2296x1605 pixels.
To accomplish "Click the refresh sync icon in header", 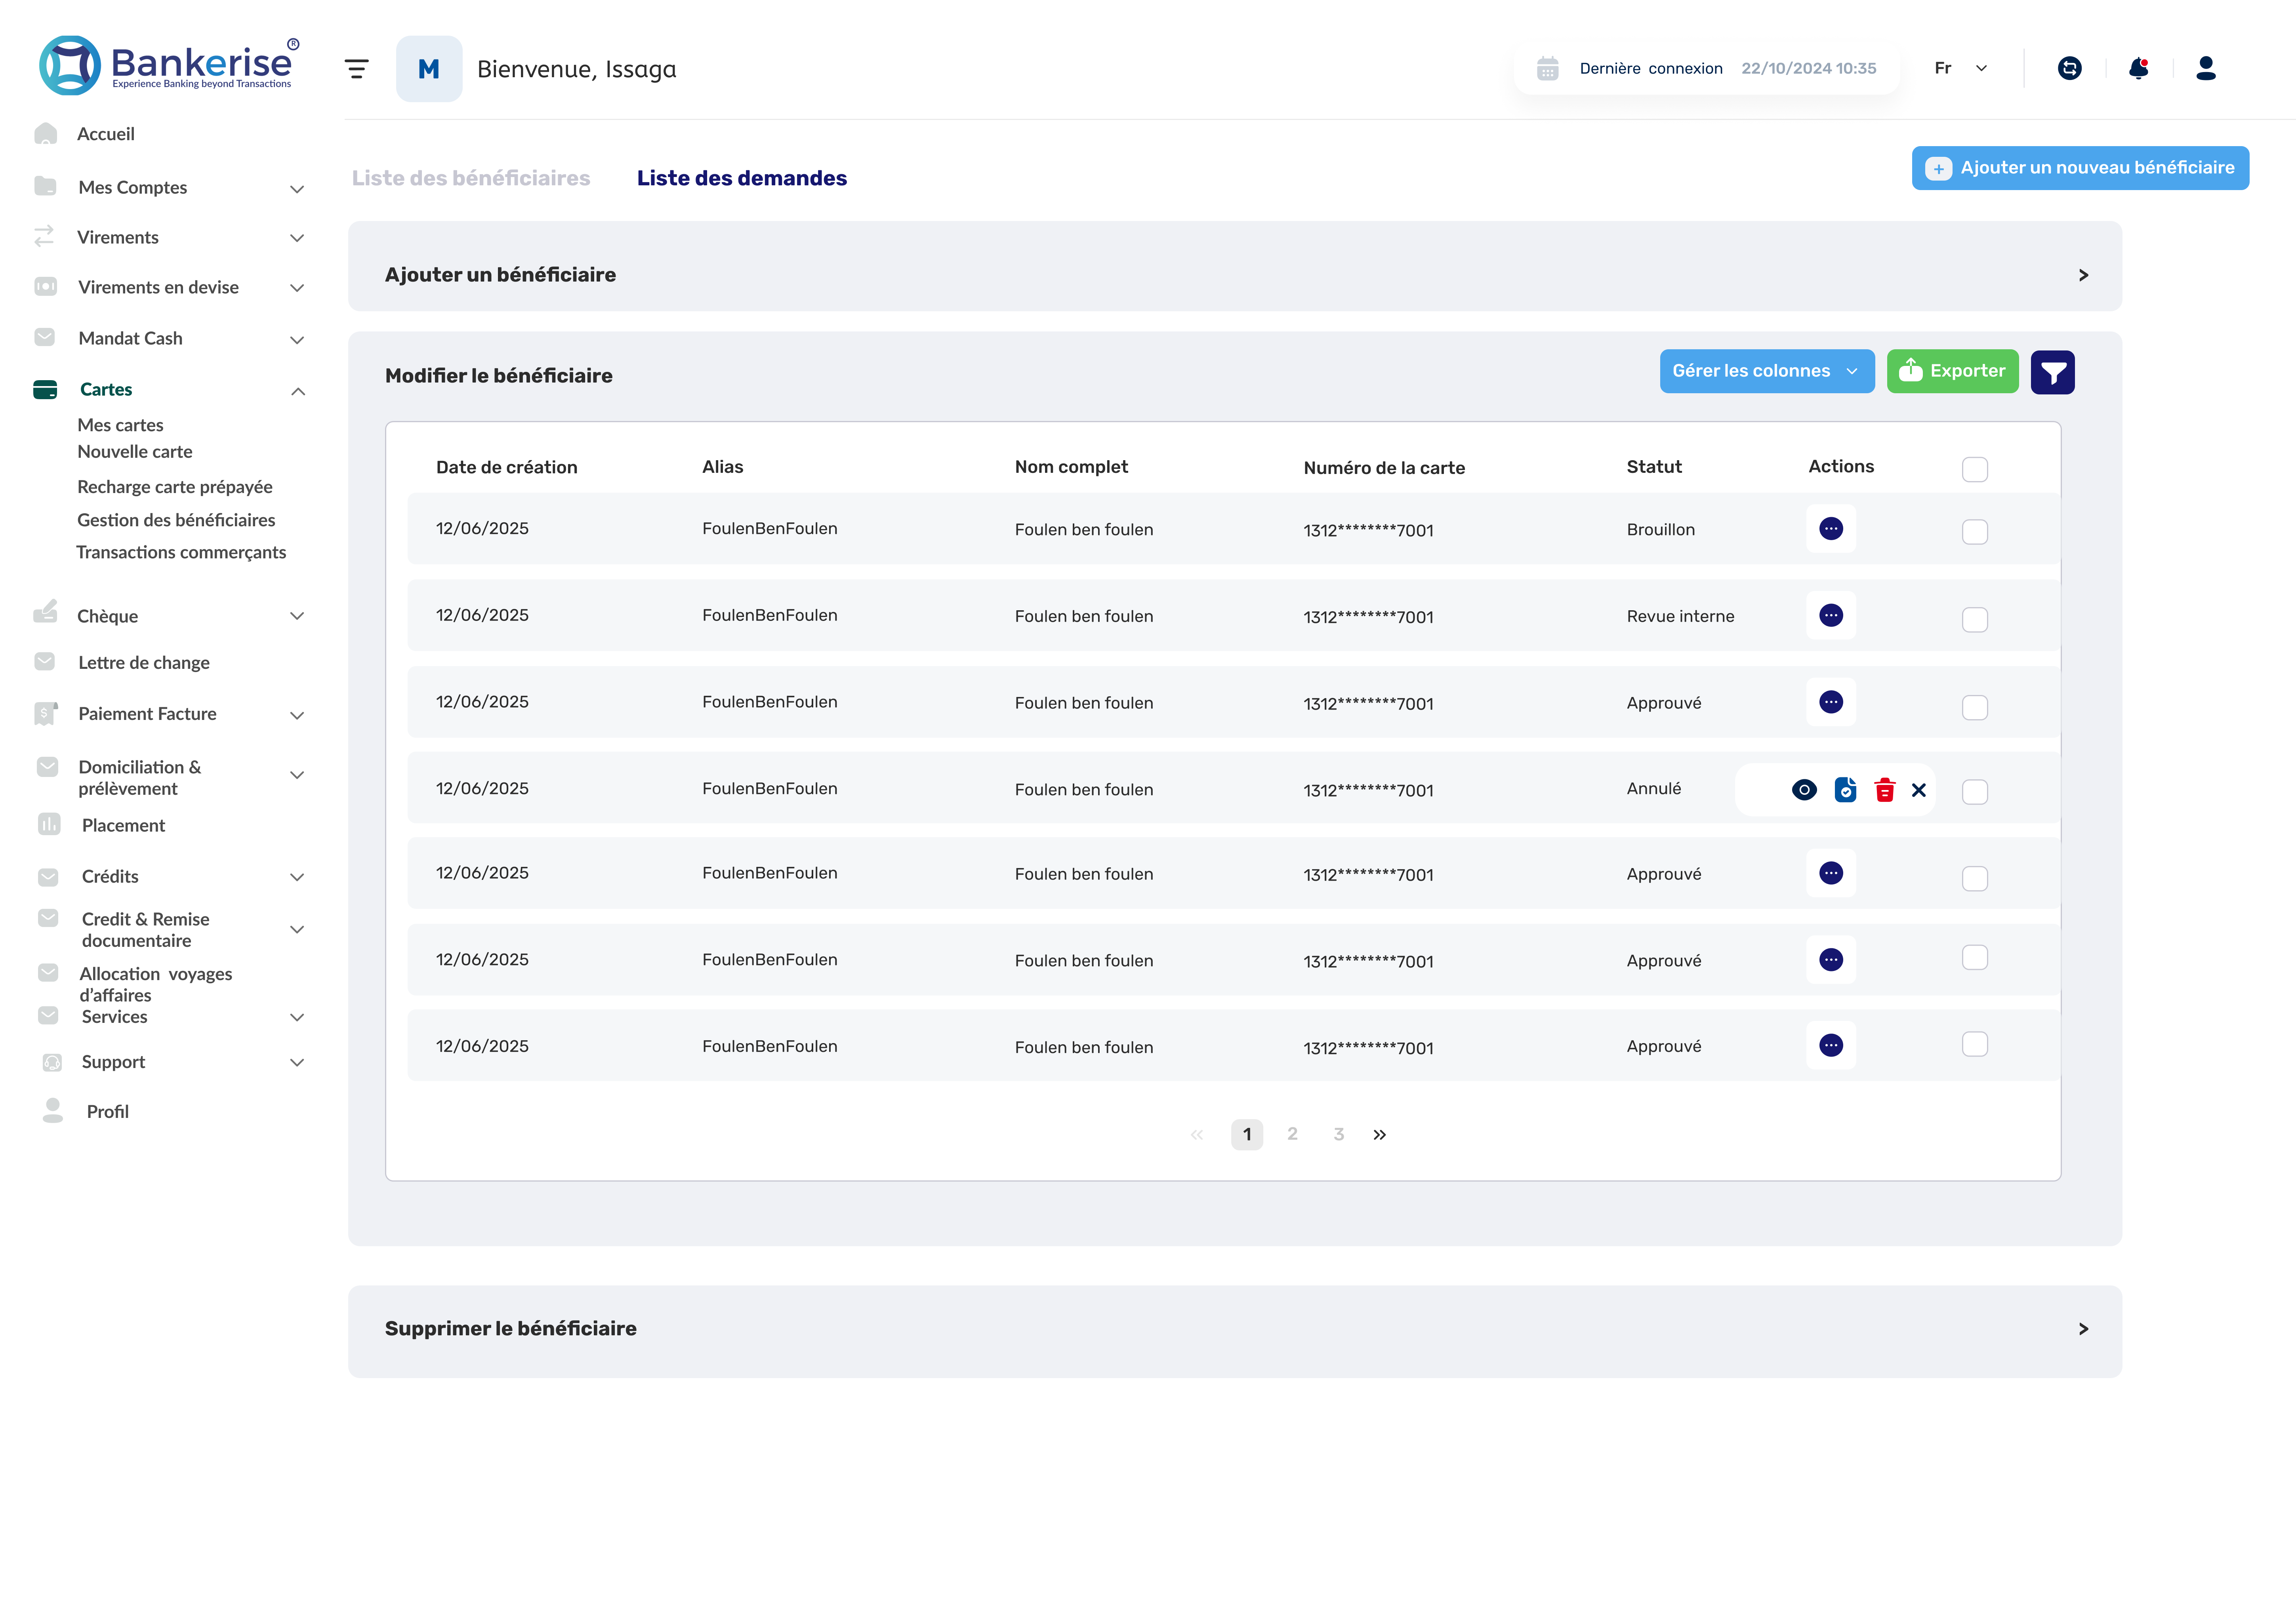I will coord(2069,68).
